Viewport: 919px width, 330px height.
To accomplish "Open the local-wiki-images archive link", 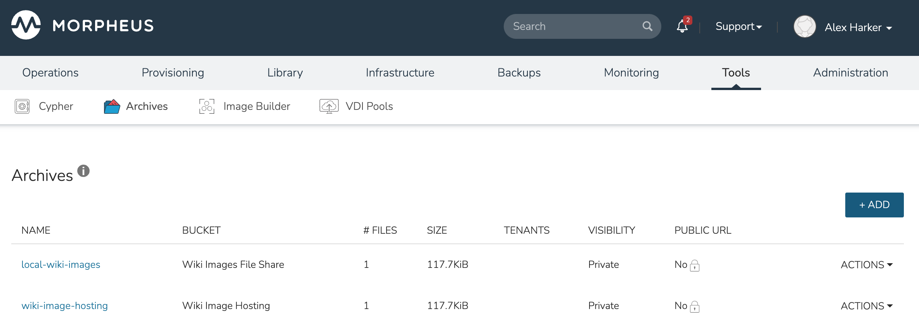I will tap(61, 264).
